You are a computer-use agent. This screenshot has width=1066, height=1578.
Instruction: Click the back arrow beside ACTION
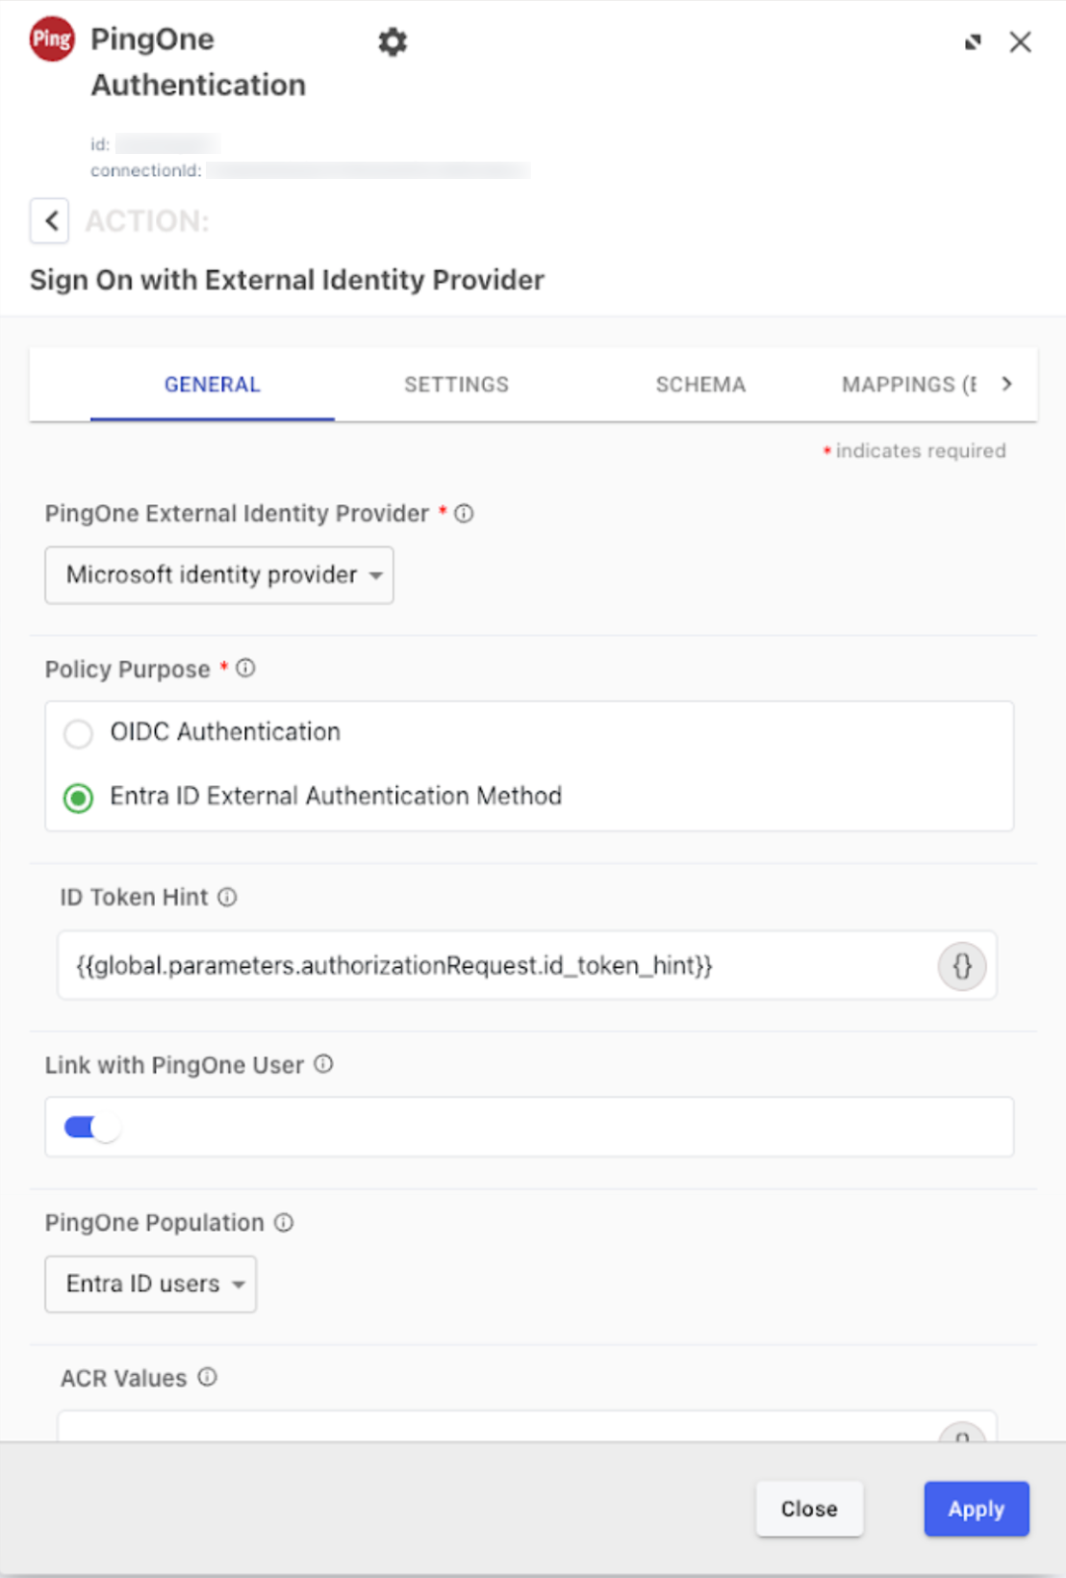pyautogui.click(x=50, y=221)
